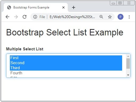This screenshot has width=136, height=102.
Task: Bookmark this page with star
Action: (110, 17)
